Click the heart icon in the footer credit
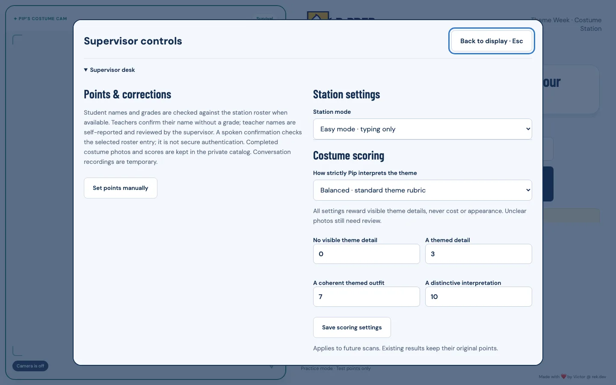616x385 pixels. pyautogui.click(x=563, y=376)
